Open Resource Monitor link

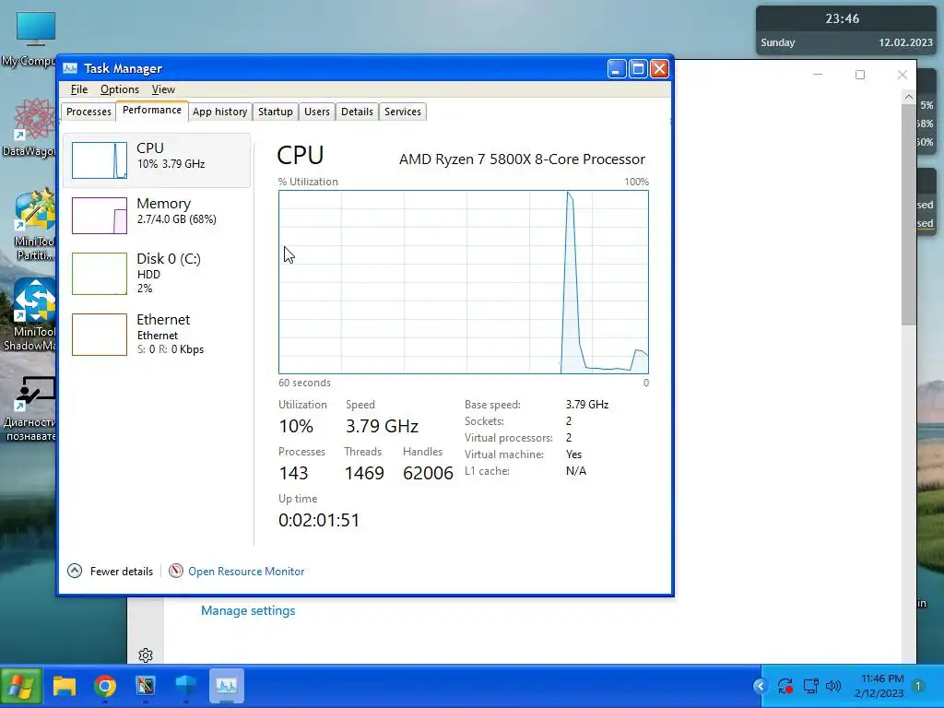point(246,572)
